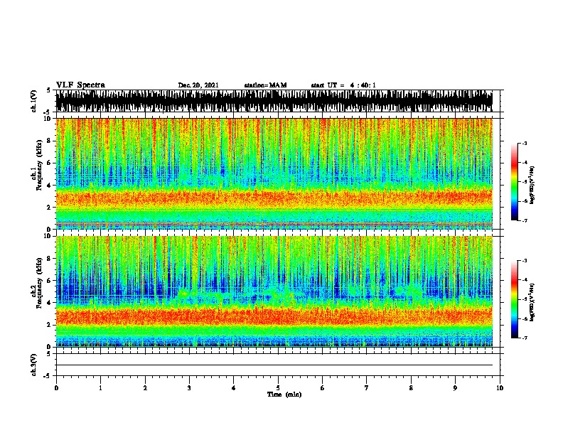This screenshot has height=435, width=563.
Task: Click the flat ch.3 voltage trace panel
Action: coord(278,365)
